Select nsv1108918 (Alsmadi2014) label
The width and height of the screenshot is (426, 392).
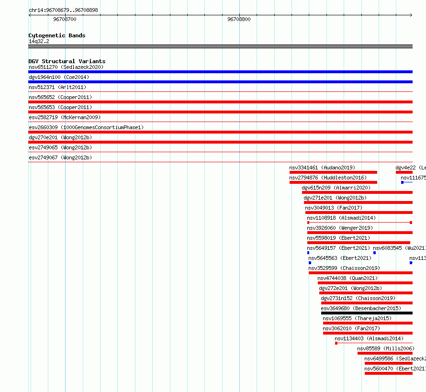click(x=341, y=218)
